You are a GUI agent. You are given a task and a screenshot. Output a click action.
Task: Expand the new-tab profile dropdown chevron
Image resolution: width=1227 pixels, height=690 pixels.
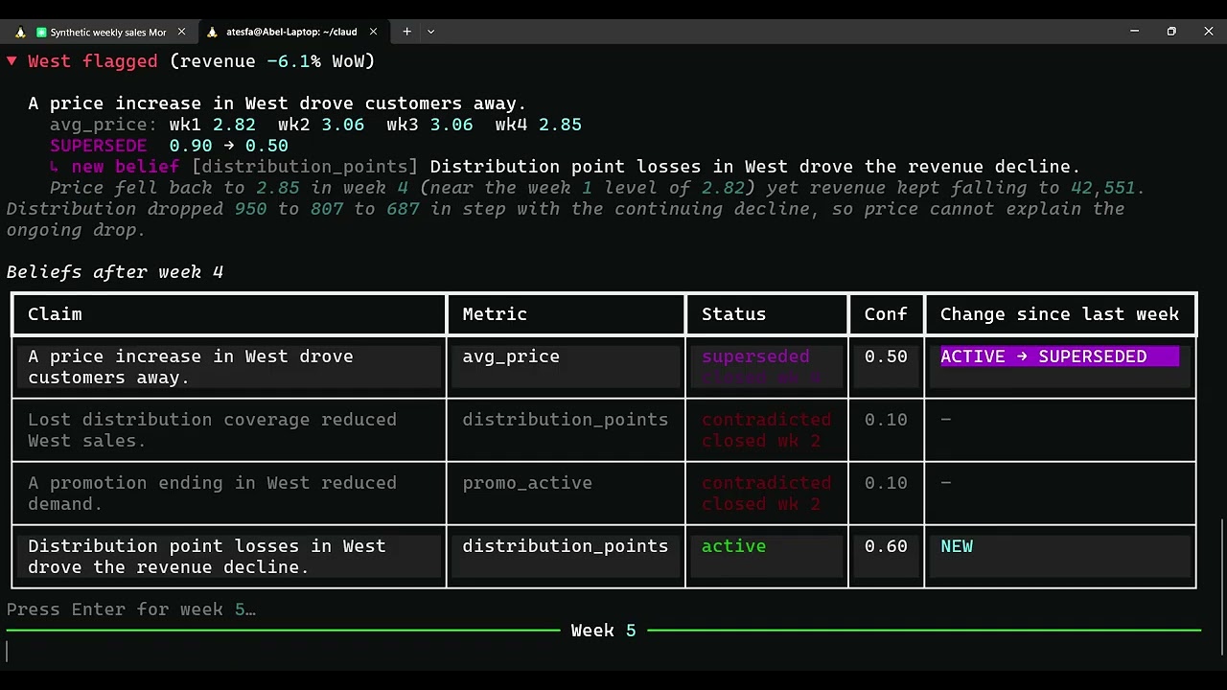coord(430,32)
